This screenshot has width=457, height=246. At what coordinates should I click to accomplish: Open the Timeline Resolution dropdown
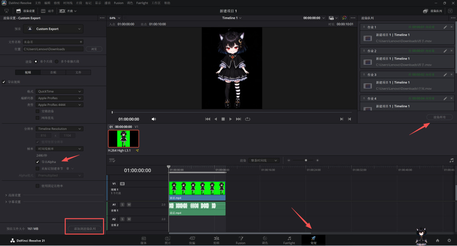[x=59, y=129]
